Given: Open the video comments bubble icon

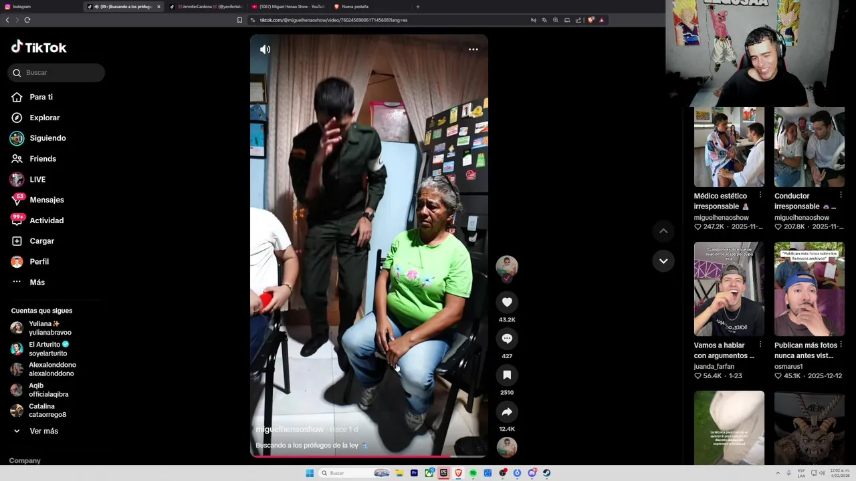Looking at the screenshot, I should 507,339.
